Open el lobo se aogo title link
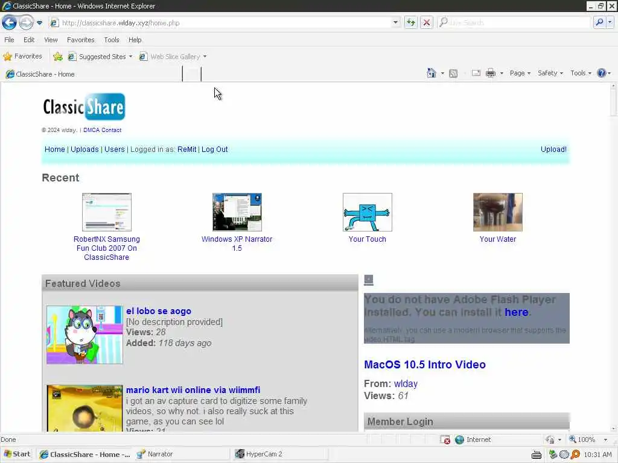 click(x=159, y=311)
